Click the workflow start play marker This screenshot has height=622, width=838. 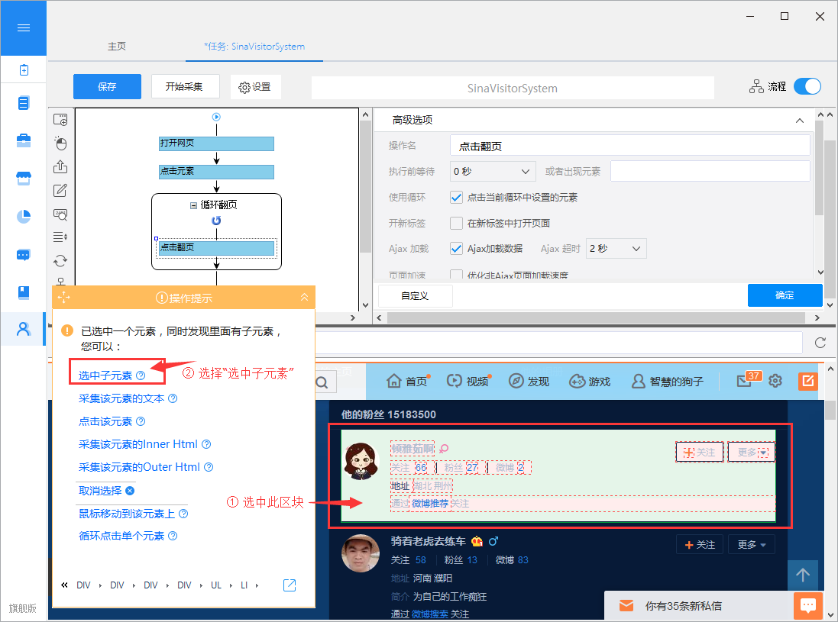click(x=216, y=117)
